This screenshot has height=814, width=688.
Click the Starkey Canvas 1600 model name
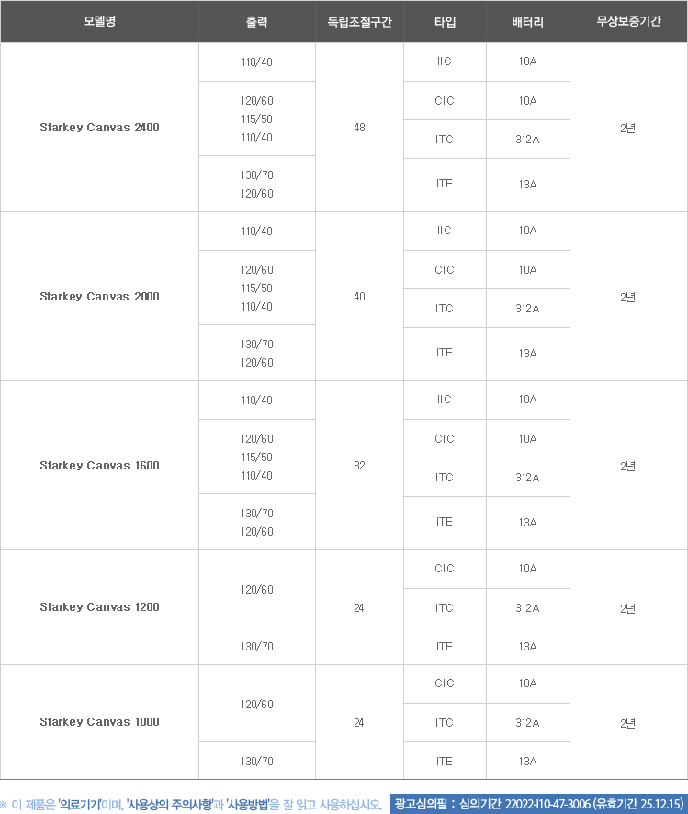click(99, 466)
